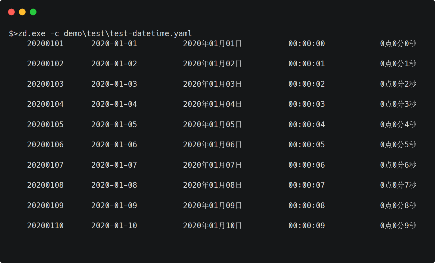Click the text 0点0分0秒

pyautogui.click(x=398, y=43)
